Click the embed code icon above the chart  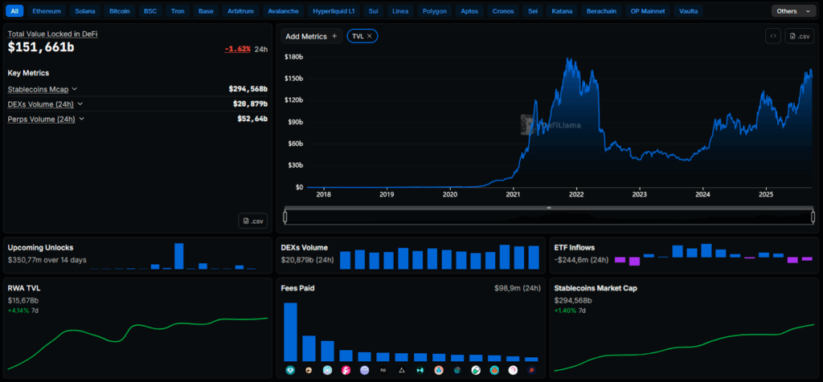(772, 36)
